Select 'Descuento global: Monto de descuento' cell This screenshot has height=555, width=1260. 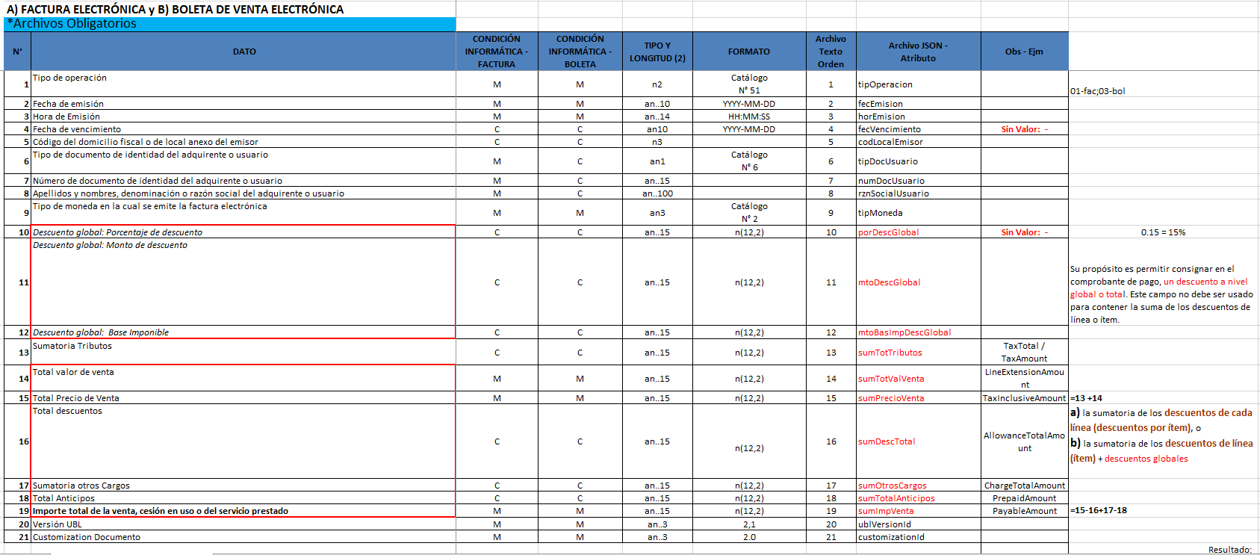pos(243,282)
